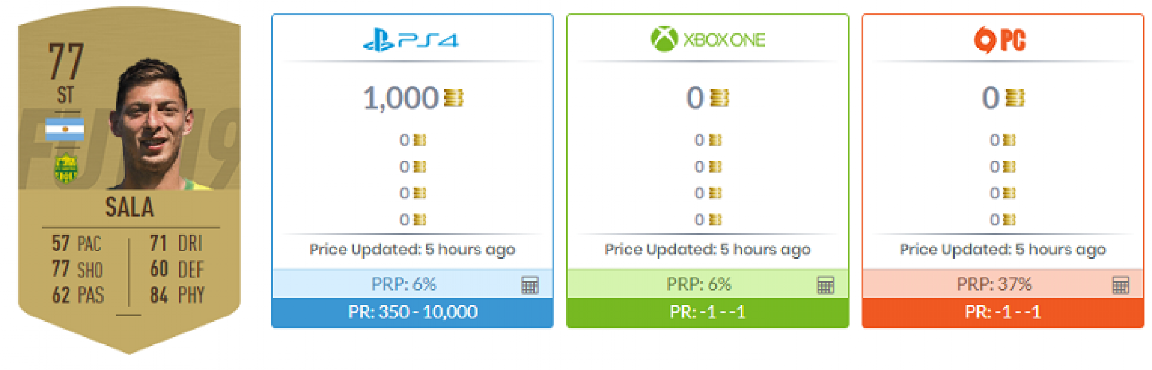Screen dimensions: 1152x370
Task: Click the Origin PC logo
Action: [1000, 40]
